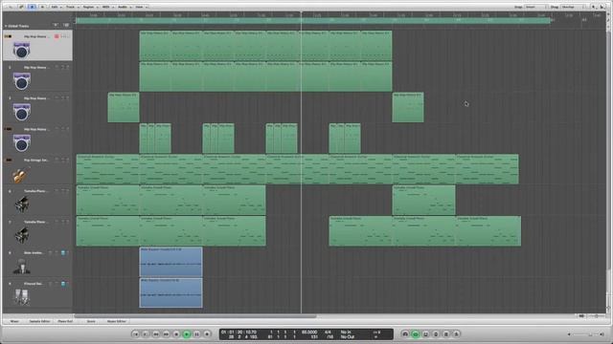Click the grand piano icon on track 6
The image size is (613, 344).
[21, 204]
